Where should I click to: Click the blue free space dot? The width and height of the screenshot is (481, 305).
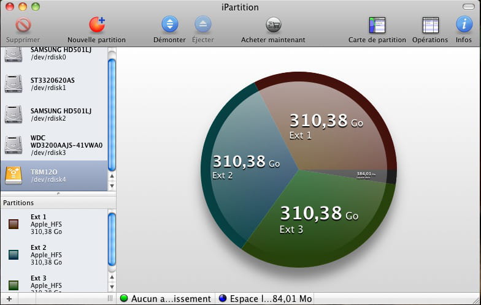coord(223,298)
